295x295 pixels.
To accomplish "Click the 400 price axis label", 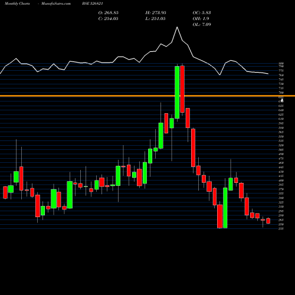I will coord(281,181).
